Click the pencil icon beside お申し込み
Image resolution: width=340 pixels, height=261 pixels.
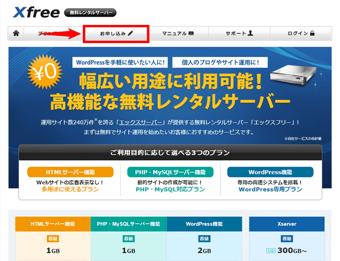click(x=130, y=34)
